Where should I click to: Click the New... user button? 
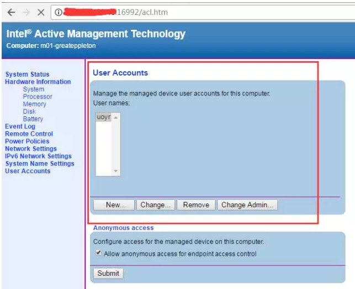pos(114,205)
